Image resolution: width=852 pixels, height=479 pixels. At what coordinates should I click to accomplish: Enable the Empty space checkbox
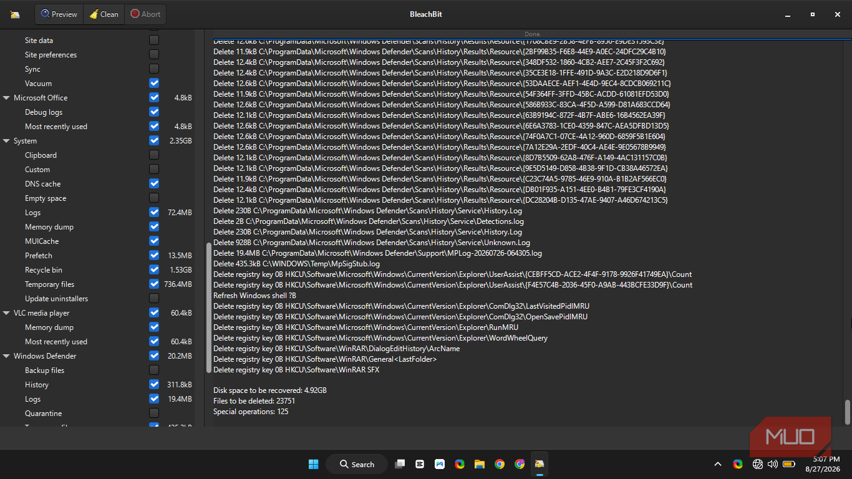pos(154,198)
